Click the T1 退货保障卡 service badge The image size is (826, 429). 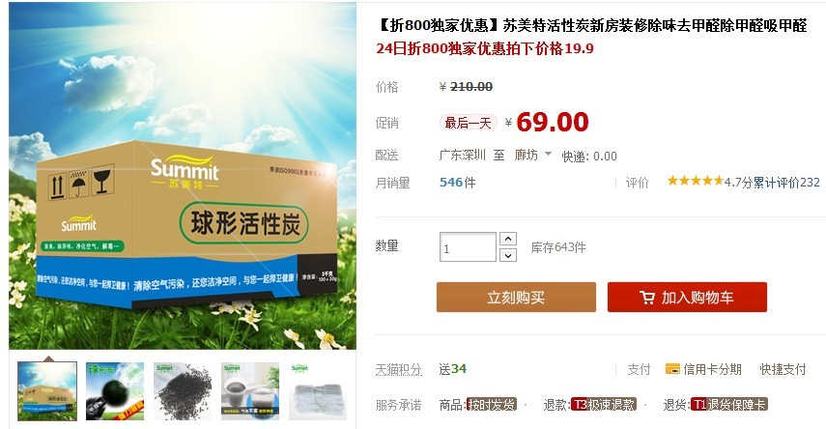729,404
